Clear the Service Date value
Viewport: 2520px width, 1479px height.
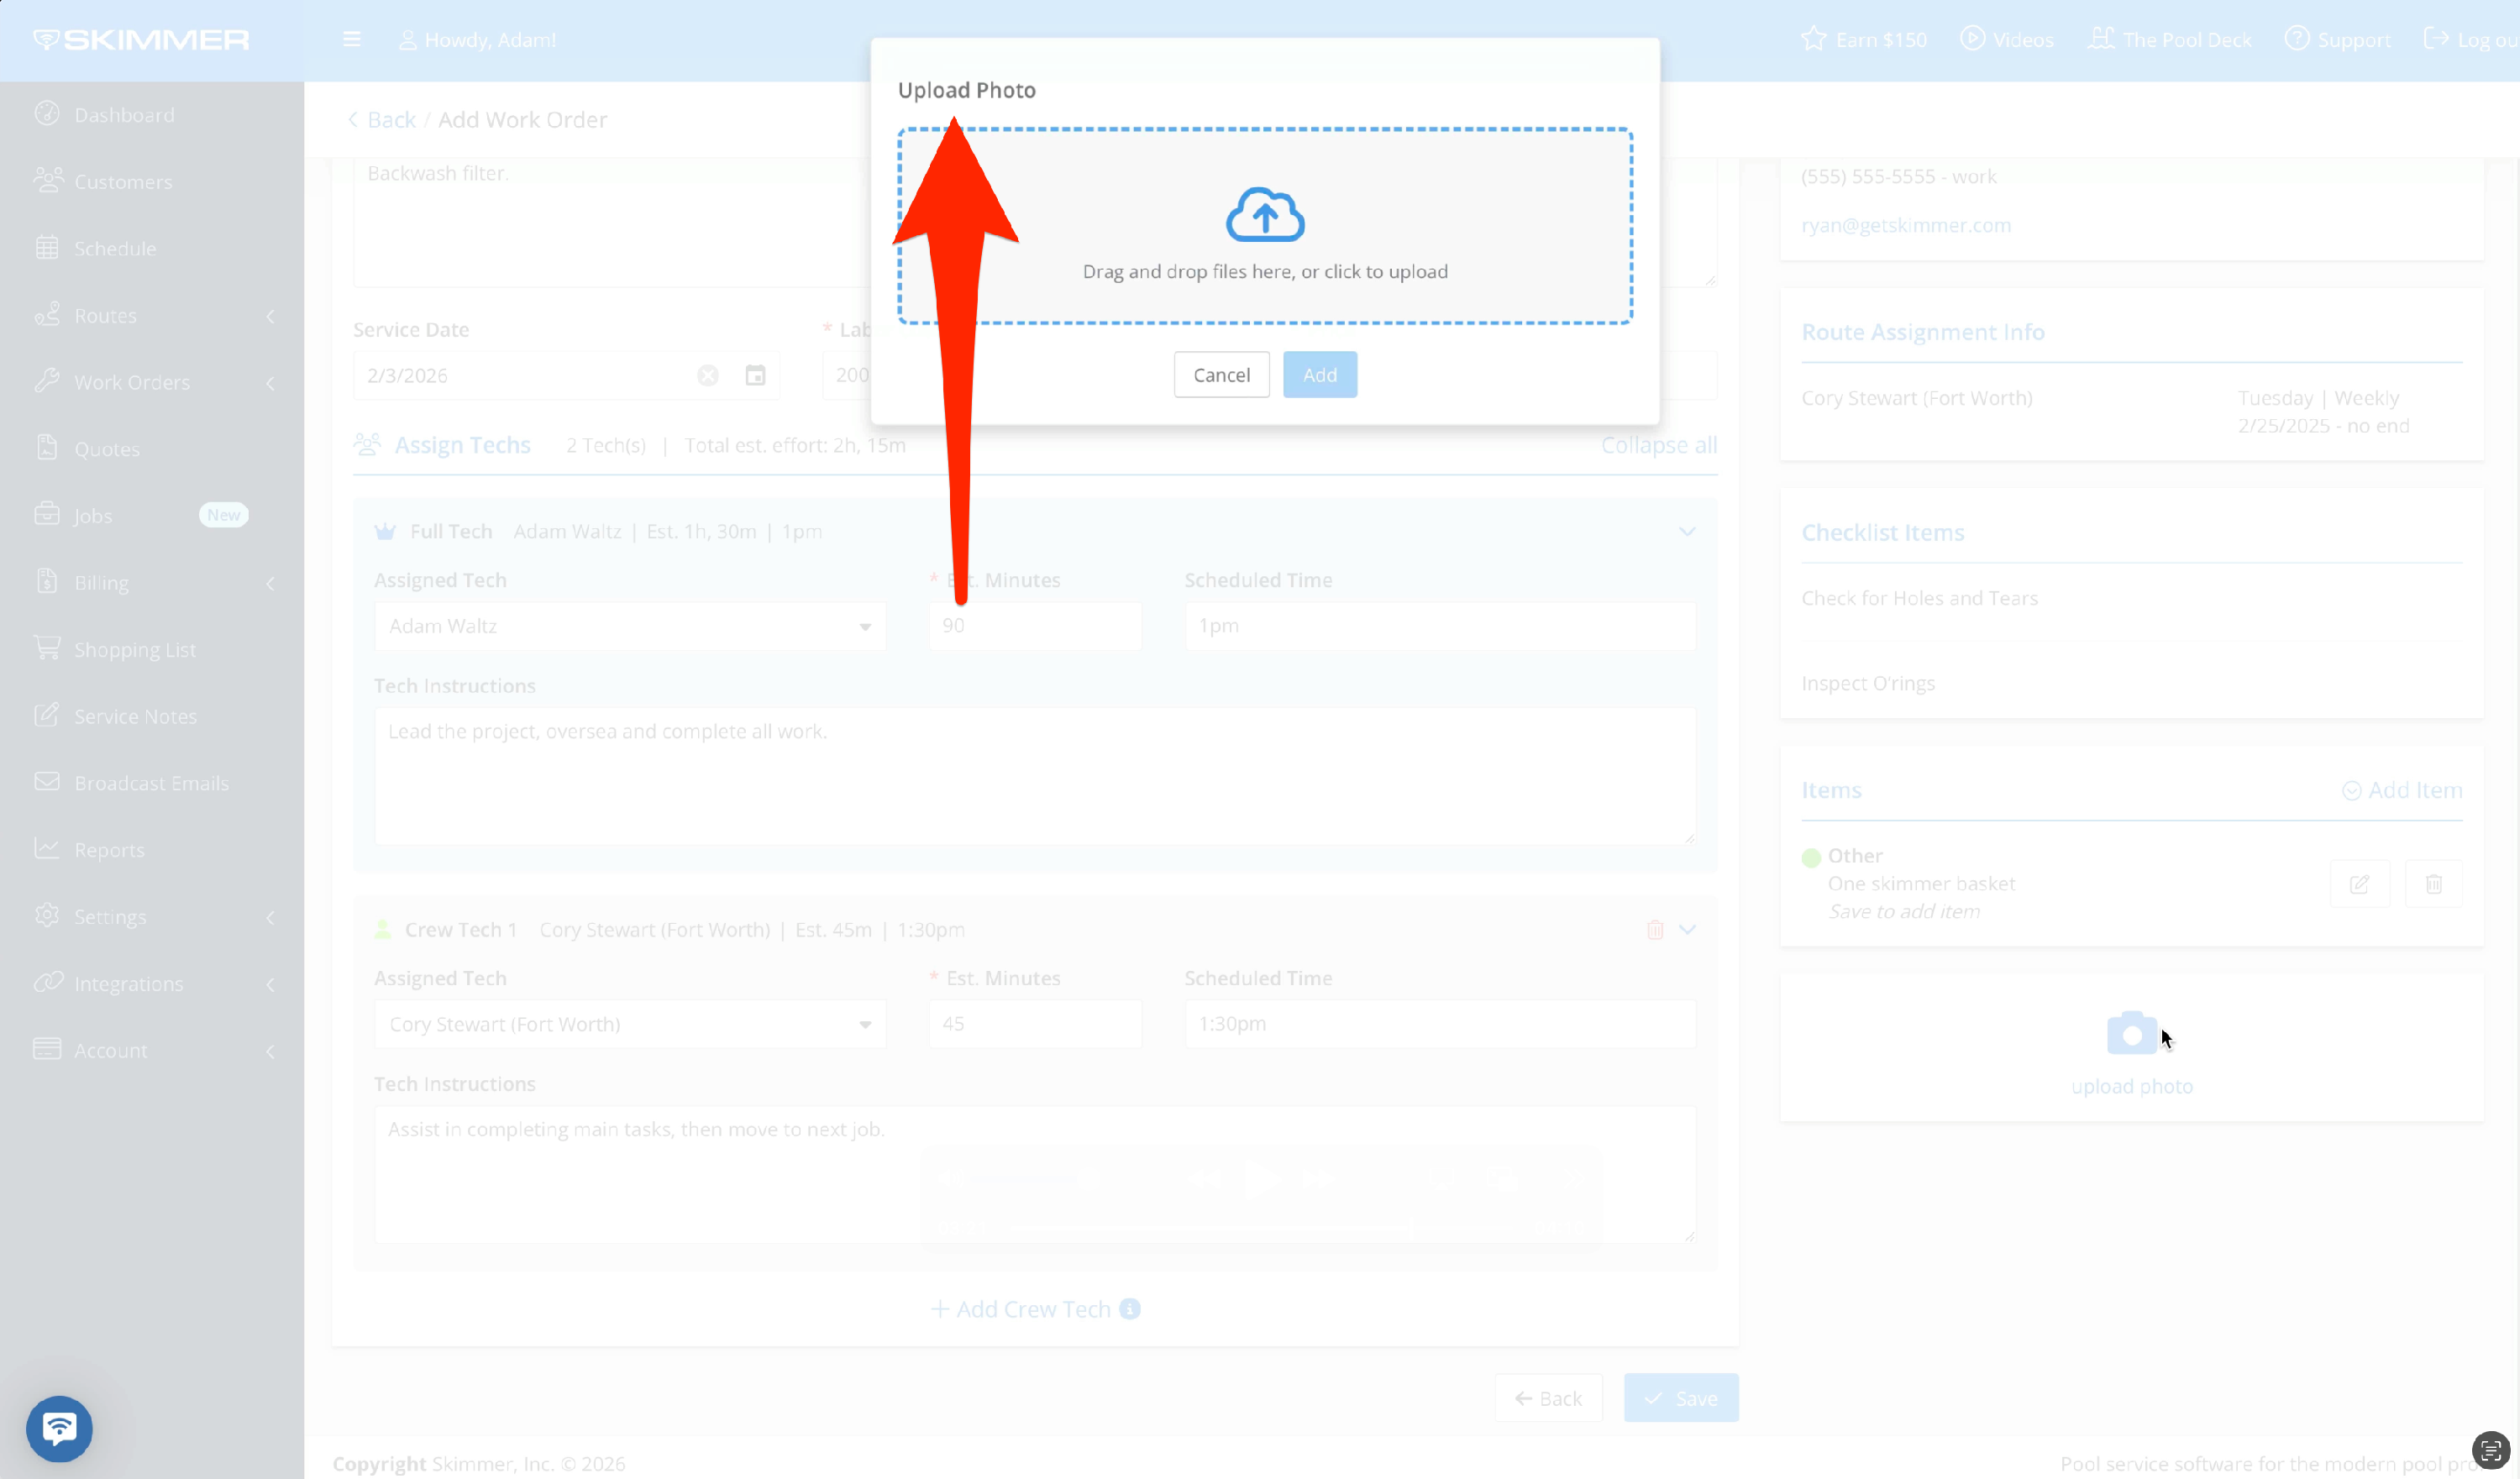(x=708, y=375)
